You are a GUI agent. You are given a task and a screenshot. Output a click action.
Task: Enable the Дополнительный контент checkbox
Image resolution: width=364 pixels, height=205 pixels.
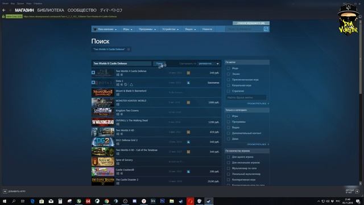(229, 133)
